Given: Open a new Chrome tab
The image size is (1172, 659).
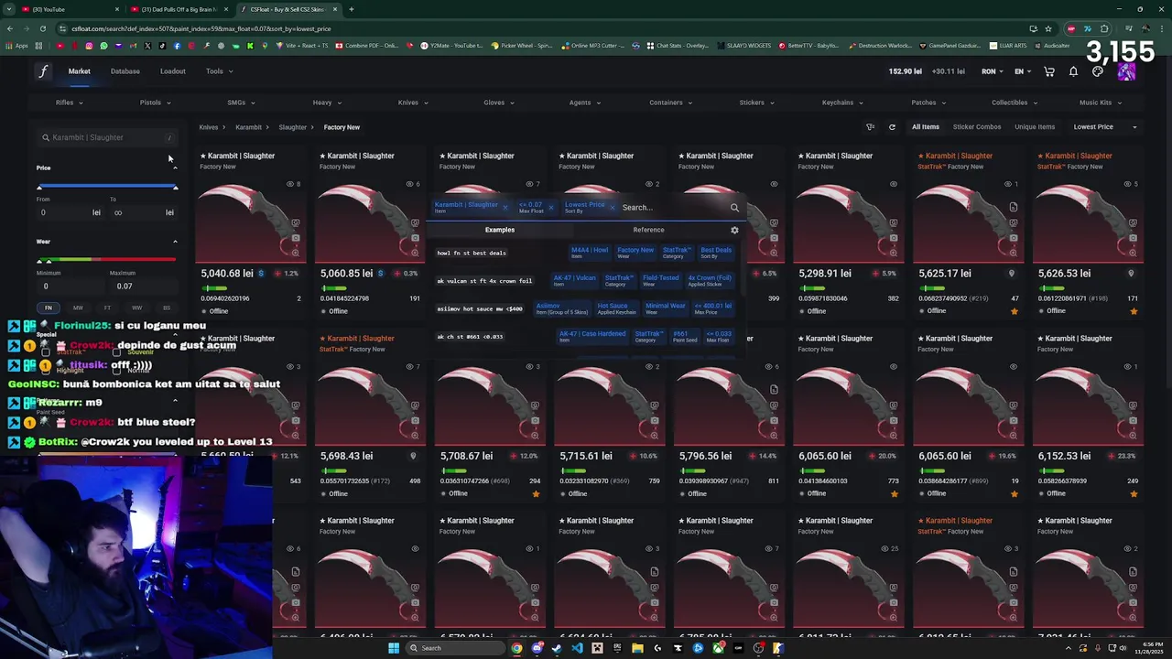Looking at the screenshot, I should [351, 9].
